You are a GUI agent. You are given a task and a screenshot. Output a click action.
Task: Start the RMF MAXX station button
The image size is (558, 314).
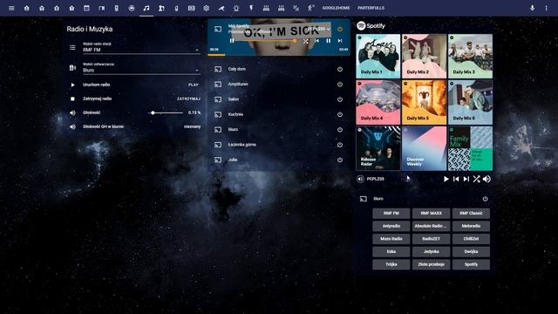431,213
